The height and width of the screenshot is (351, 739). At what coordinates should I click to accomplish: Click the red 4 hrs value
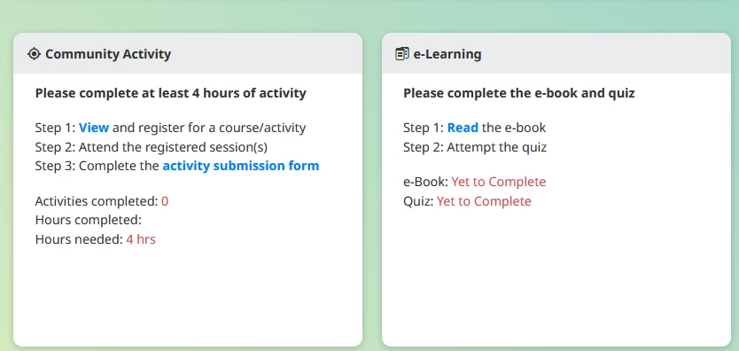click(x=141, y=239)
